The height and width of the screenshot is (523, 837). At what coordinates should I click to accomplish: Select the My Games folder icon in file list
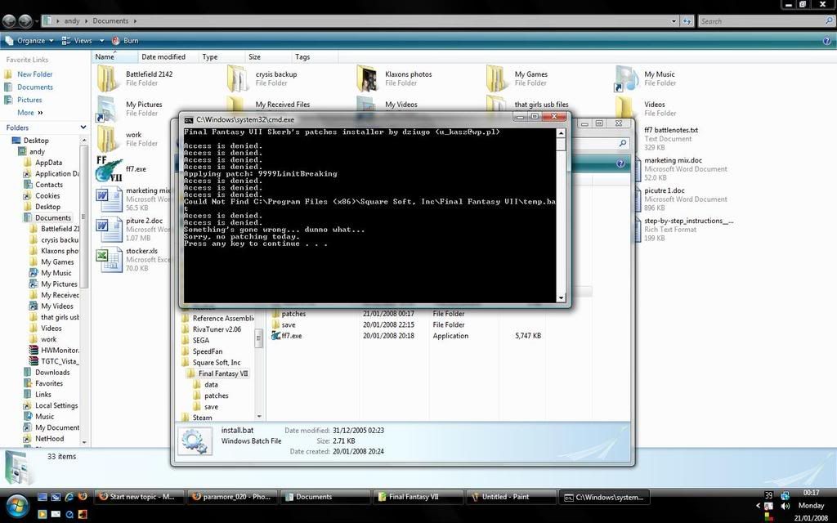coord(496,78)
